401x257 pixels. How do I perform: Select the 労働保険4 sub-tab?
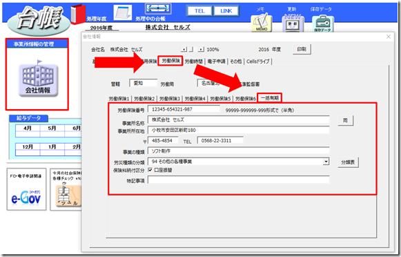pos(195,99)
